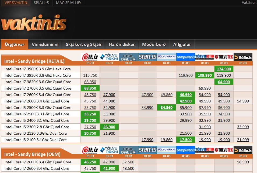Select Kísildalur logo in RETAIL header row
This screenshot has height=173, width=257.
click(x=128, y=57)
